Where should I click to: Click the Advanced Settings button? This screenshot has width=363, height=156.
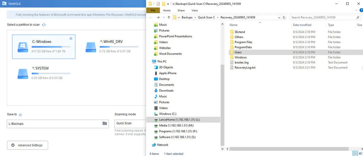28,145
